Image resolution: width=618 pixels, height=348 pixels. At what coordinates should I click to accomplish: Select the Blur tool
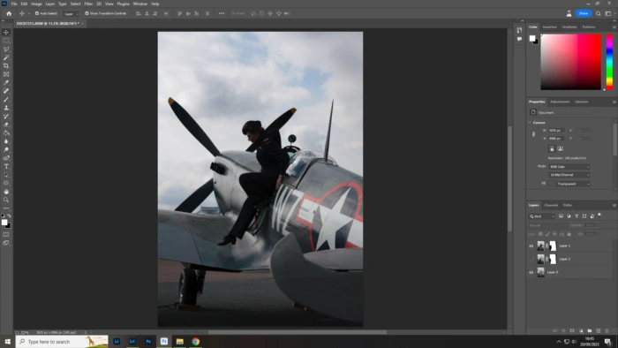coord(6,141)
